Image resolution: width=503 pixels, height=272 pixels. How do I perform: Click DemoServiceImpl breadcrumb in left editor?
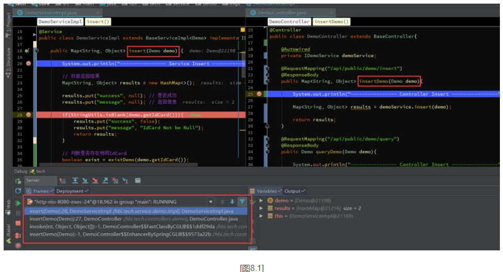click(x=60, y=22)
